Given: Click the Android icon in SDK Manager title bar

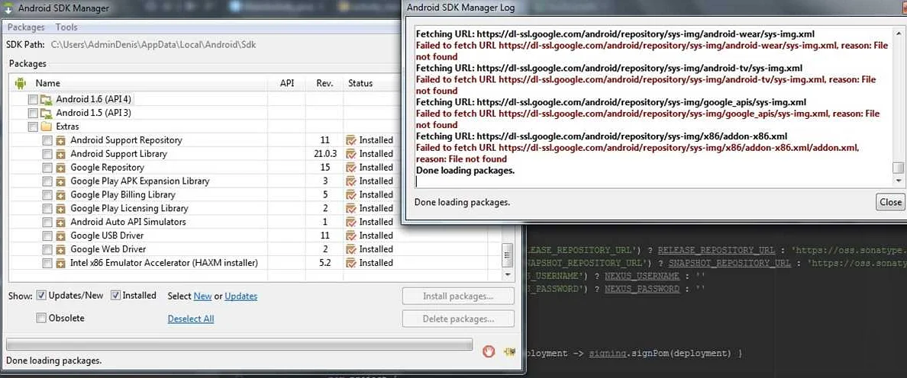Looking at the screenshot, I should [10, 8].
